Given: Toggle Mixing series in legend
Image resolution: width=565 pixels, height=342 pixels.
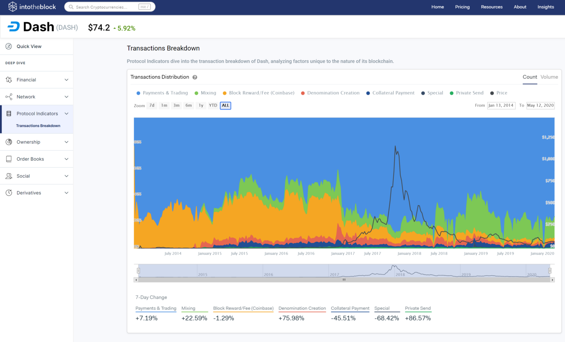Looking at the screenshot, I should 205,93.
